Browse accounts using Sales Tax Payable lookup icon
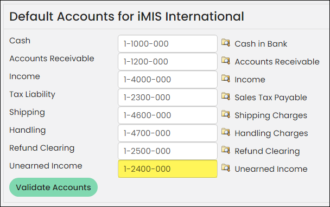330x207 pixels. tap(226, 96)
